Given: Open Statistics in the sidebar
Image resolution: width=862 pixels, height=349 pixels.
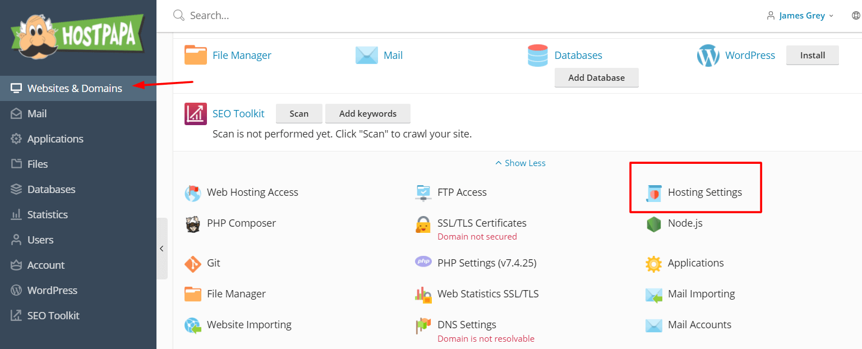Looking at the screenshot, I should (x=78, y=214).
